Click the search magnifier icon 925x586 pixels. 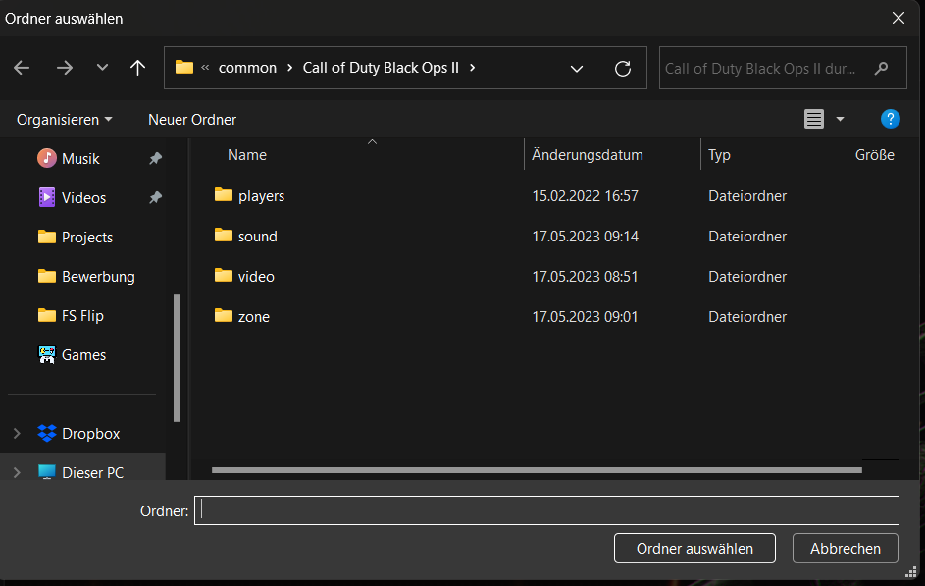pos(881,69)
